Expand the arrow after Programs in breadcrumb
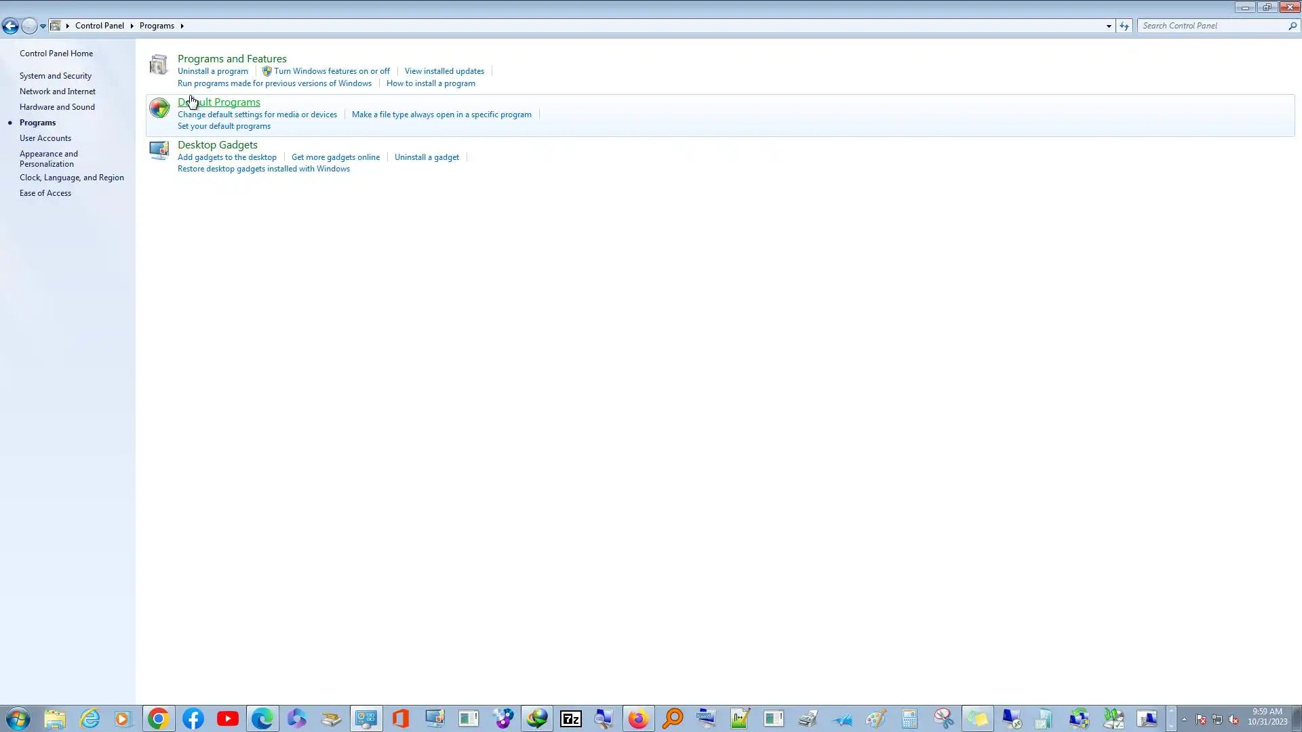This screenshot has height=732, width=1302. (182, 26)
